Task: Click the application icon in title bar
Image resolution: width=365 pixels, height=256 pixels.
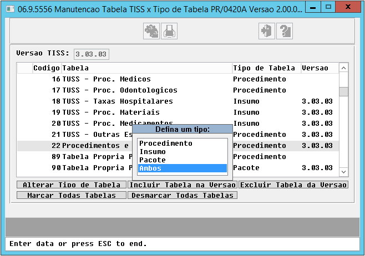Action: click(x=10, y=9)
